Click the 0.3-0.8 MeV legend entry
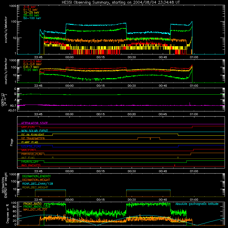Screen dimensions: 228x228 (32, 64)
